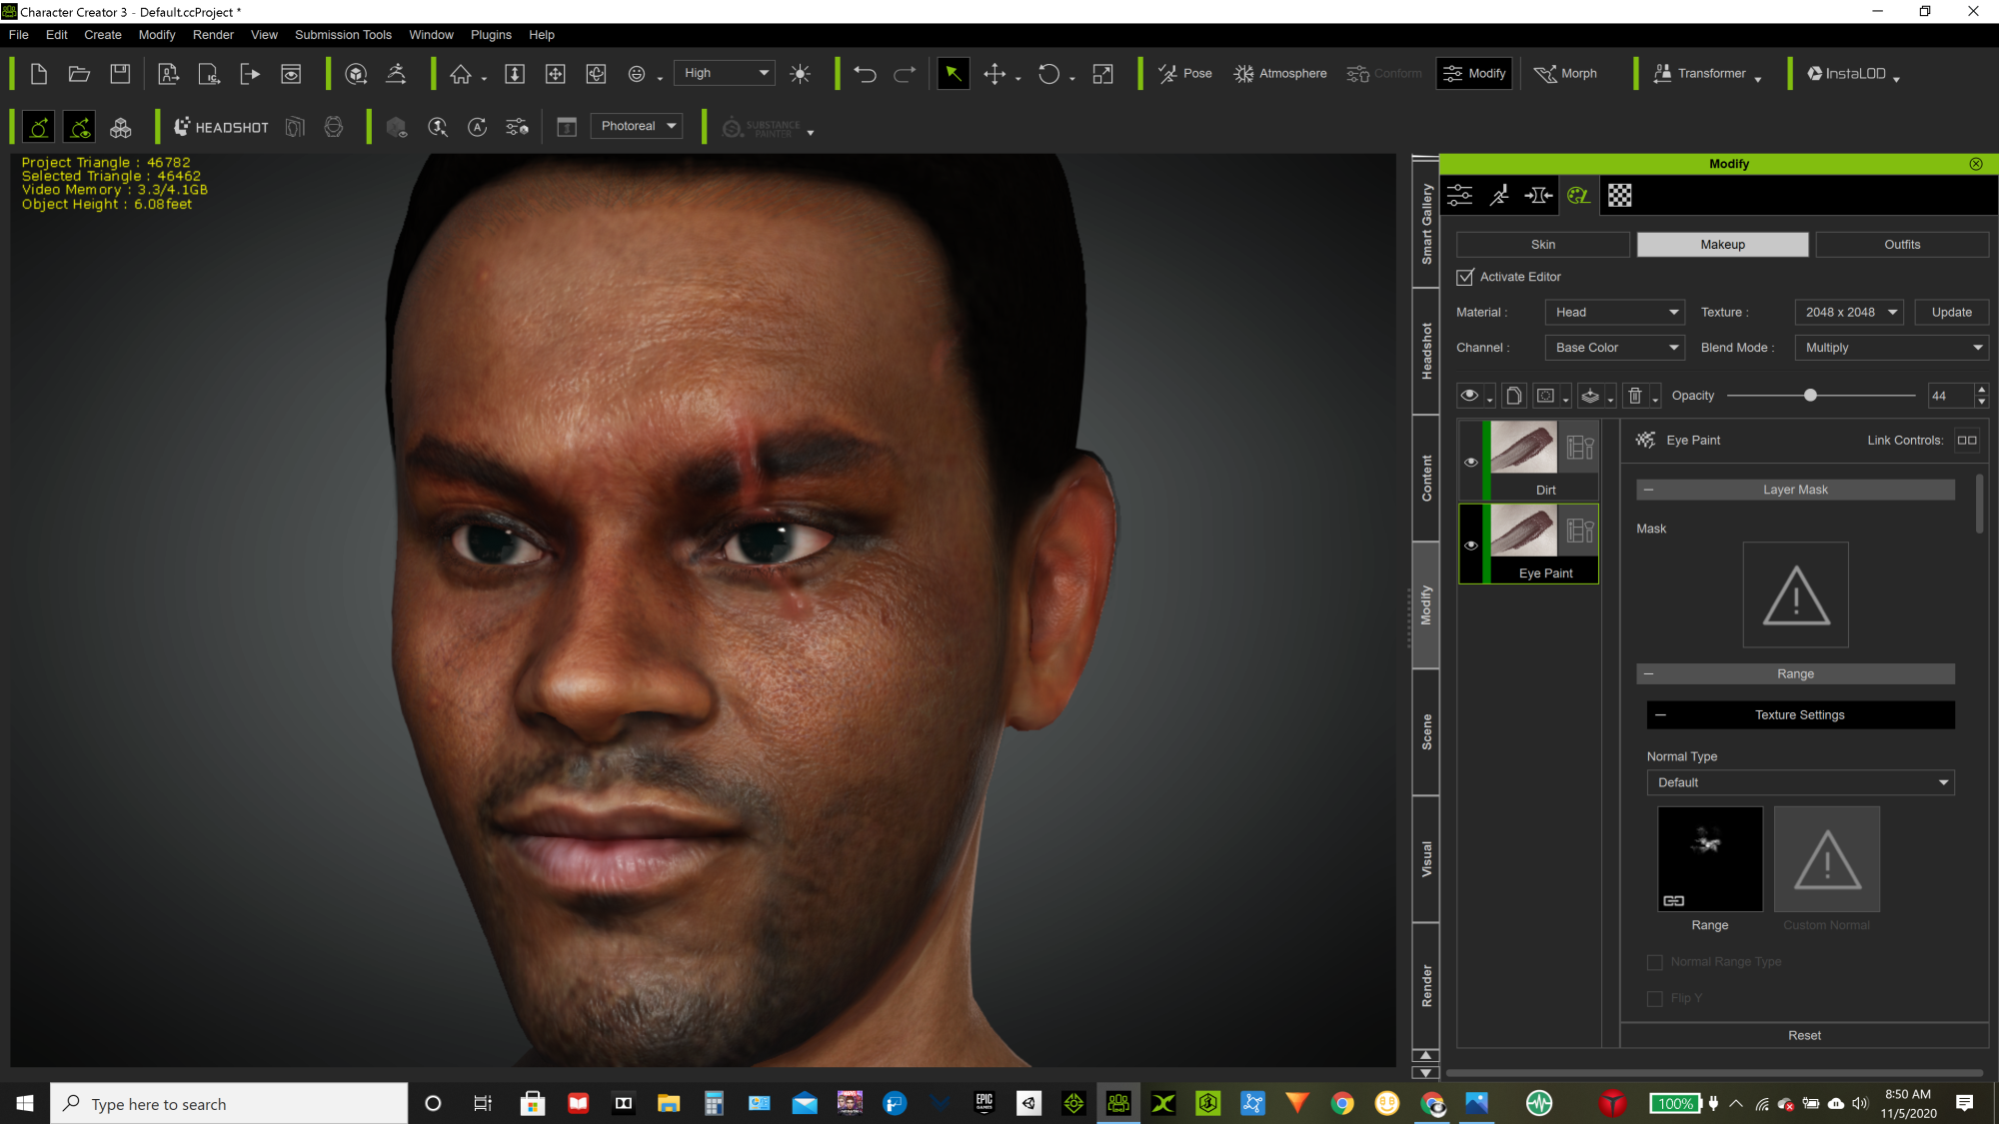The width and height of the screenshot is (1999, 1124).
Task: Open the File menu
Action: (19, 35)
